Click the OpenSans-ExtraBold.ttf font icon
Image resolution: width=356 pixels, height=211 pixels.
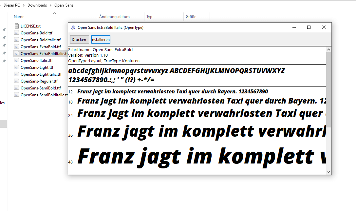pos(16,47)
